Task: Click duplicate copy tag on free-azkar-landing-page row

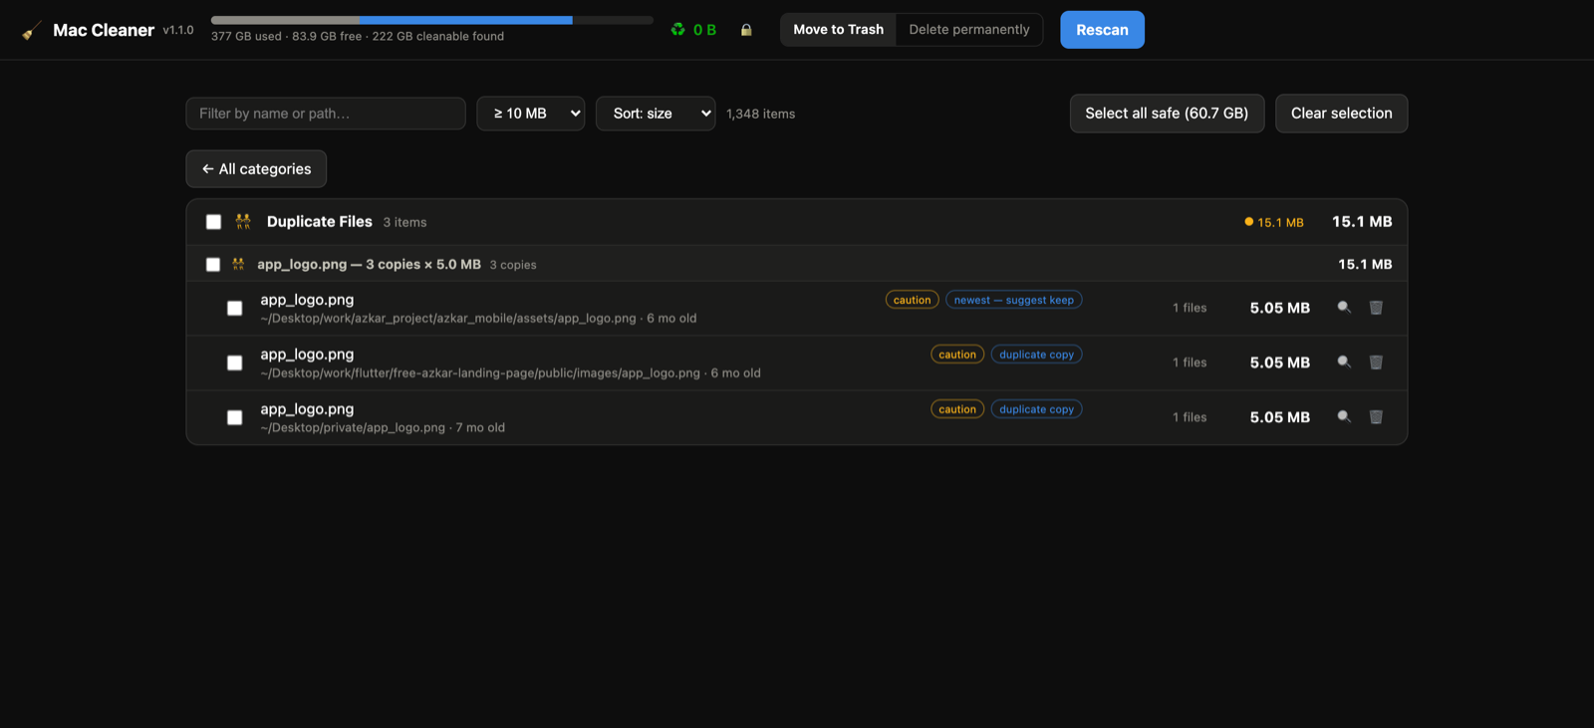Action: 1036,355
